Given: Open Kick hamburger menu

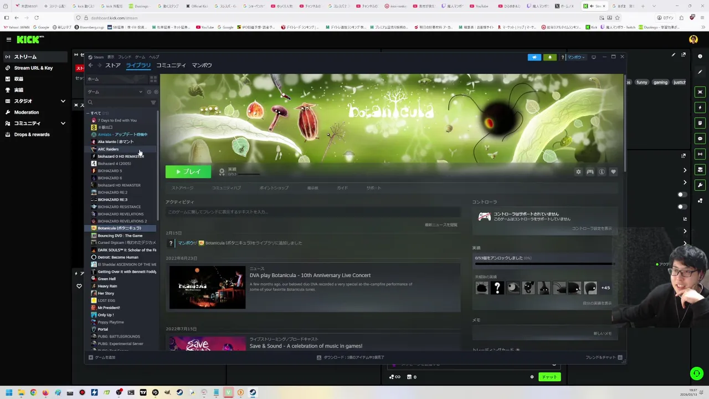Looking at the screenshot, I should tap(9, 39).
